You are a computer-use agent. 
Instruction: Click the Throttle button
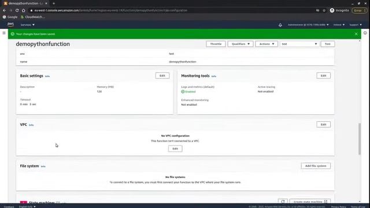point(216,44)
